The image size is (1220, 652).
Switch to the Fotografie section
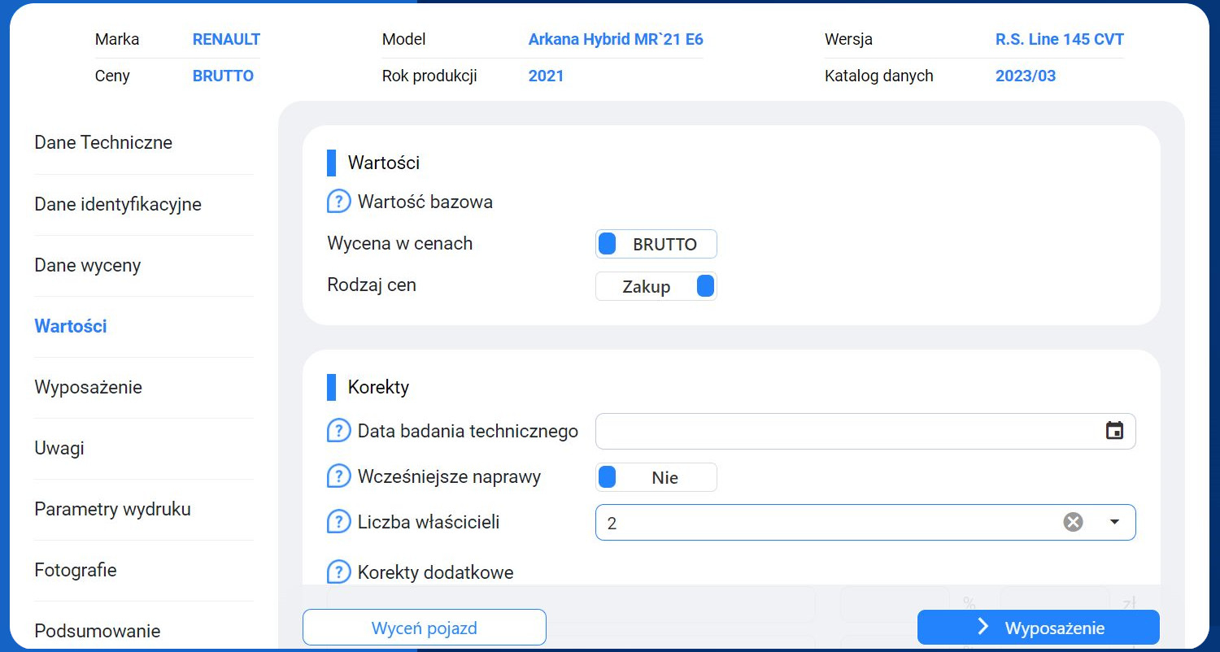coord(76,570)
